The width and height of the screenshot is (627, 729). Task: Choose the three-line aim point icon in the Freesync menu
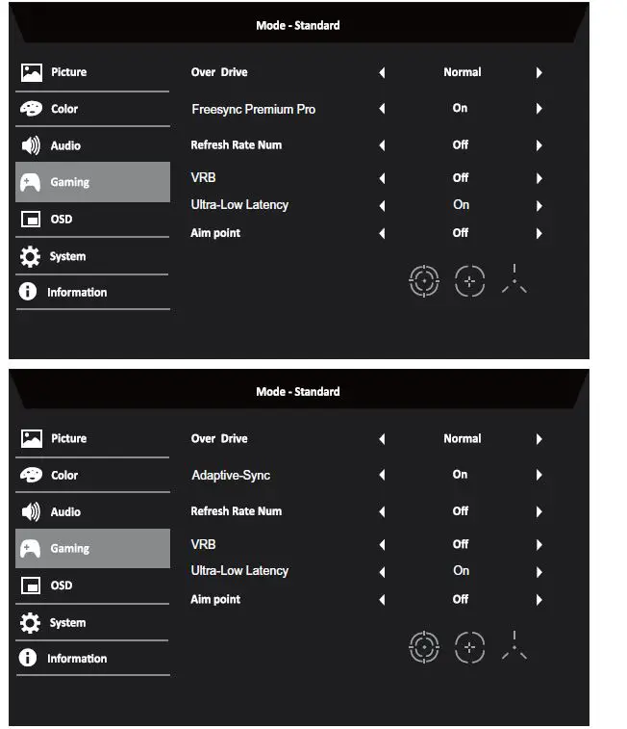pos(514,279)
